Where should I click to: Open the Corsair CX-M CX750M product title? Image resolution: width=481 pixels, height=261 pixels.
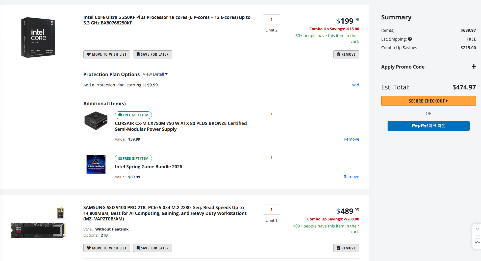(x=181, y=126)
